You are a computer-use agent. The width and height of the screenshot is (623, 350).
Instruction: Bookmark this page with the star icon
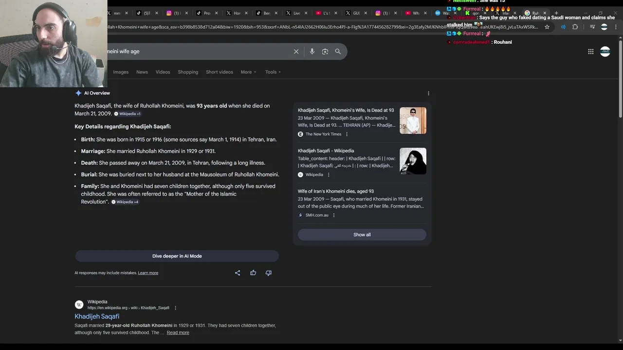547,27
